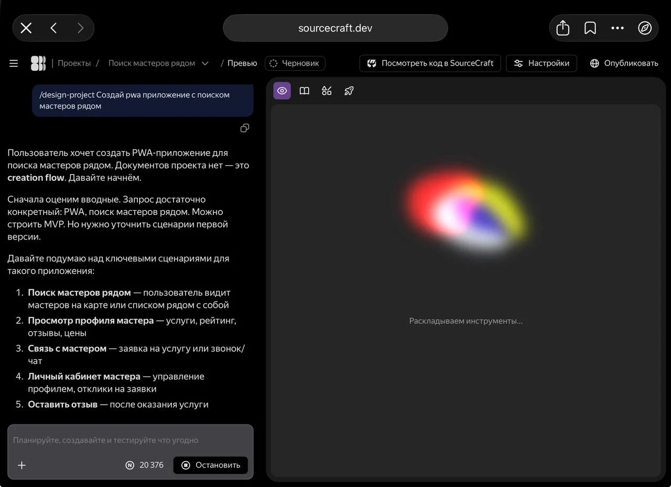This screenshot has height=487, width=671.
Task: Click the Раскладываем инструменты... loading text
Action: [466, 321]
